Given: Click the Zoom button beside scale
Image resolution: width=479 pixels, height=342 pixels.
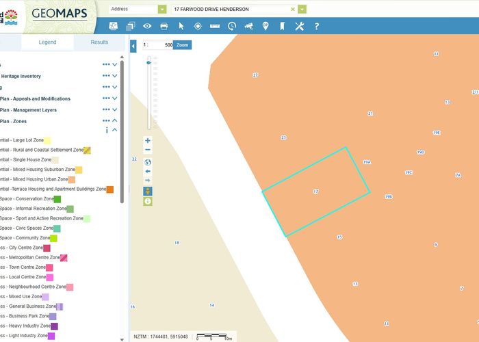Looking at the screenshot, I should pyautogui.click(x=181, y=45).
